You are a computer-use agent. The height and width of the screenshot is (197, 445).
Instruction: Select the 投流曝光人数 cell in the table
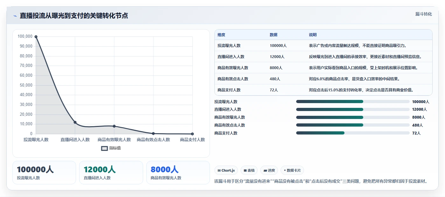pyautogui.click(x=229, y=46)
